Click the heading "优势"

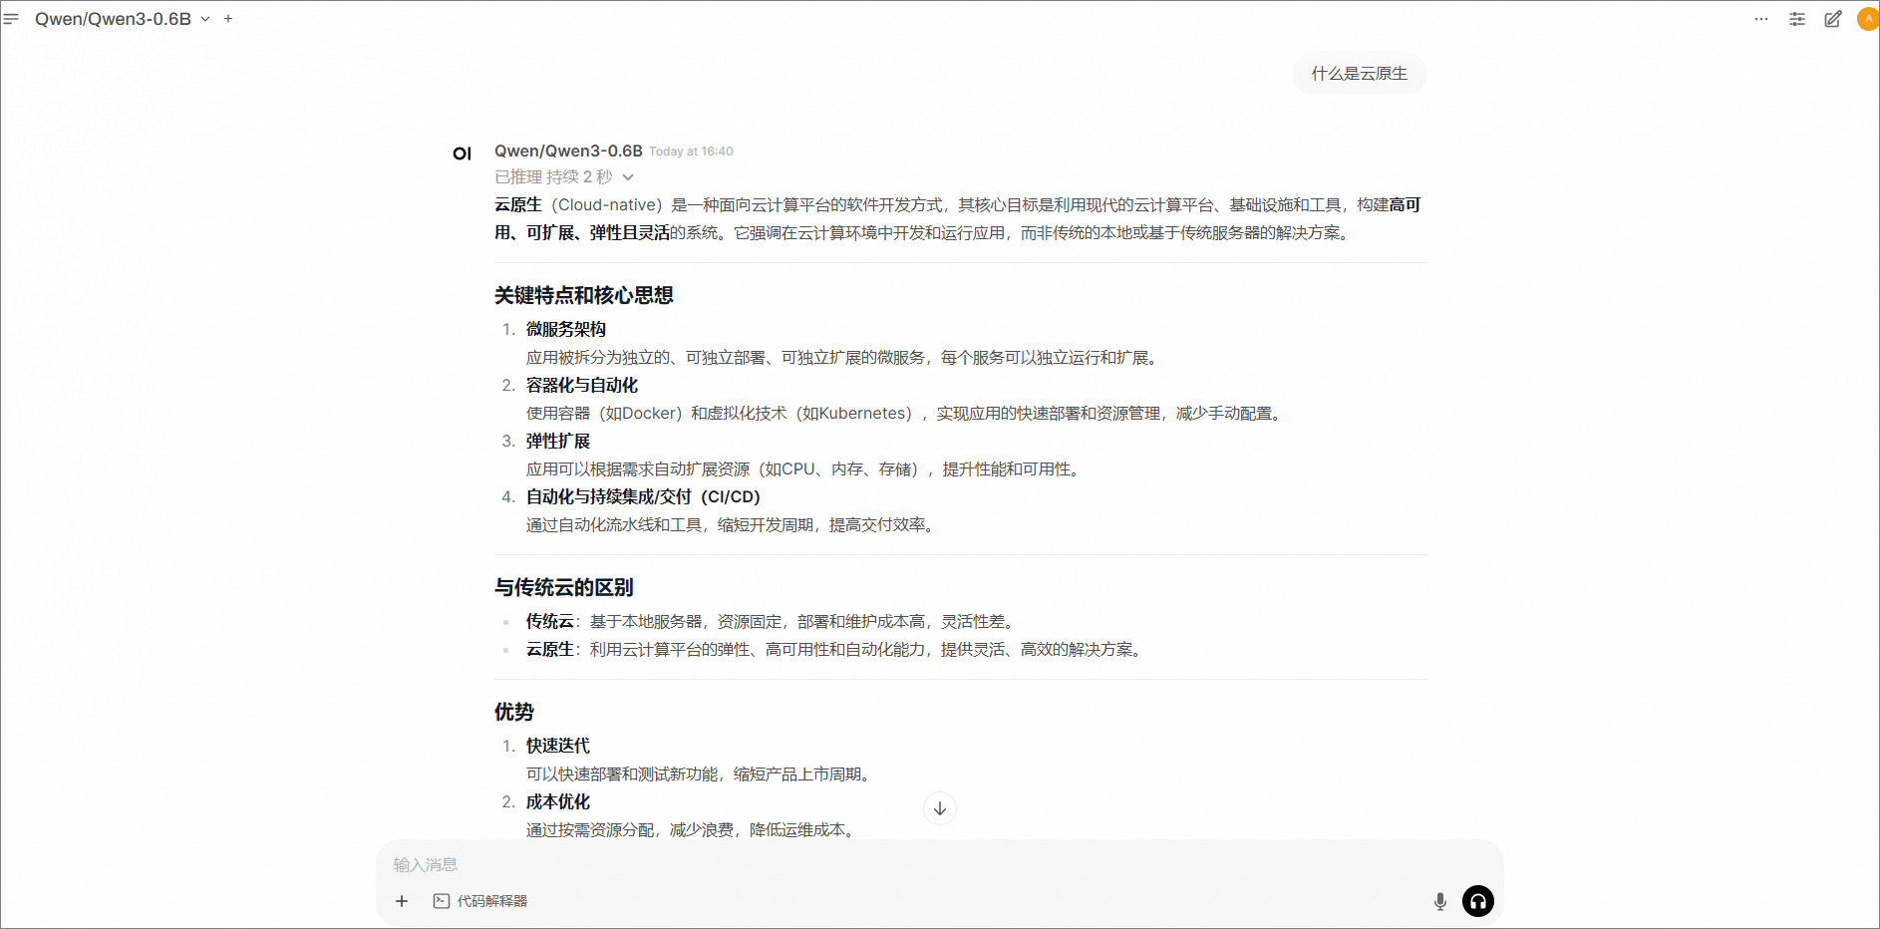[514, 712]
